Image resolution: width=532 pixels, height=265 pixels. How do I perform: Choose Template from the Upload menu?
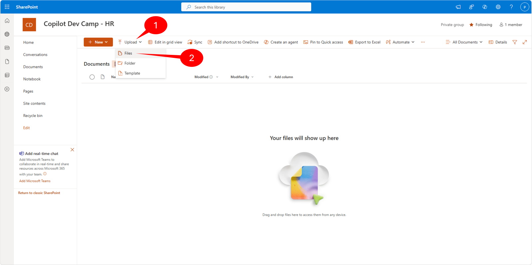pos(140,73)
